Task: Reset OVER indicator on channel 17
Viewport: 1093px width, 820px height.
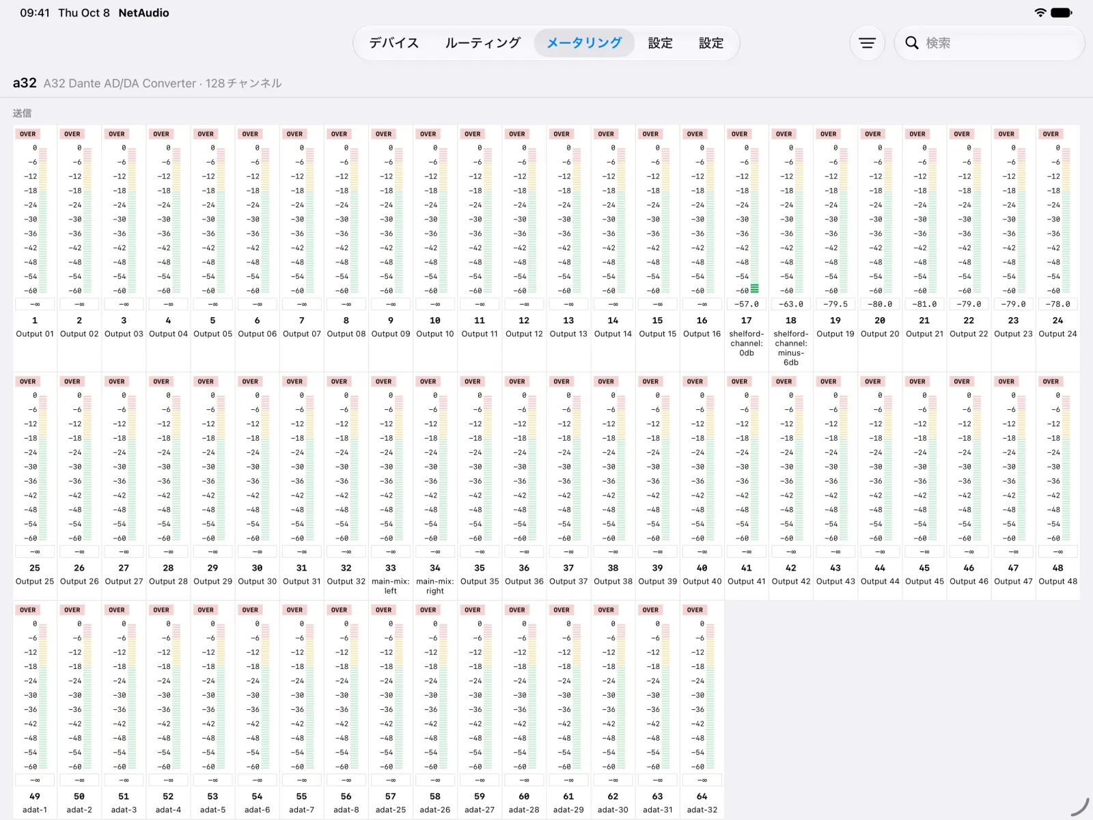Action: click(740, 134)
